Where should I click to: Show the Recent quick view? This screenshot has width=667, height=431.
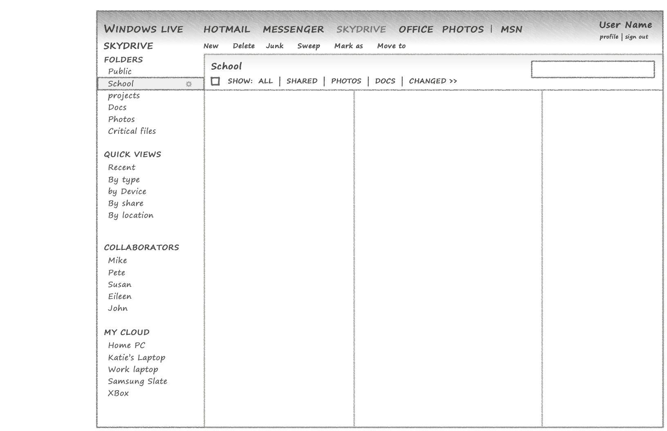point(122,167)
